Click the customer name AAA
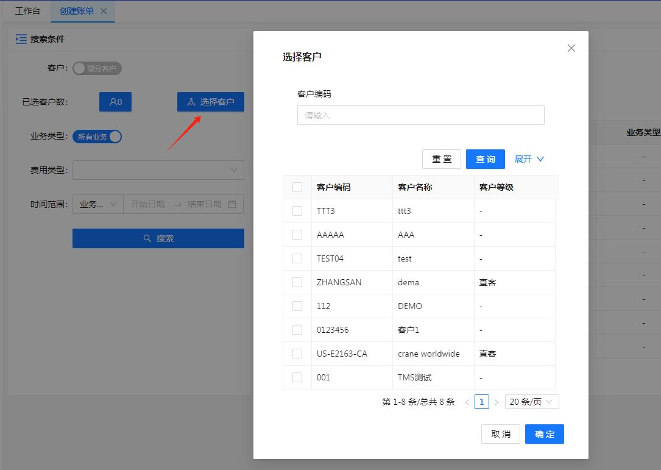Viewport: 661px width, 470px height. (406, 235)
